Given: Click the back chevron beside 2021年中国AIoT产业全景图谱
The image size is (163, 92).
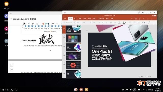Looking at the screenshot, I should [x=11, y=19].
